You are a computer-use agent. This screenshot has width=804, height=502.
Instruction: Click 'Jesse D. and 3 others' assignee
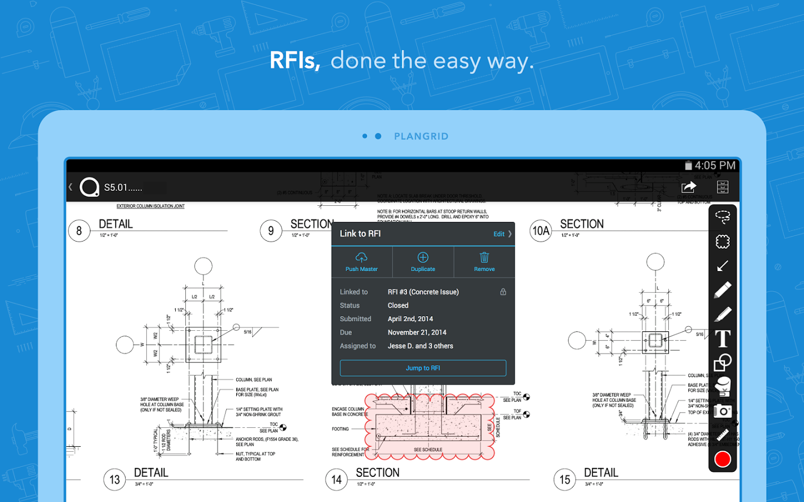[420, 346]
